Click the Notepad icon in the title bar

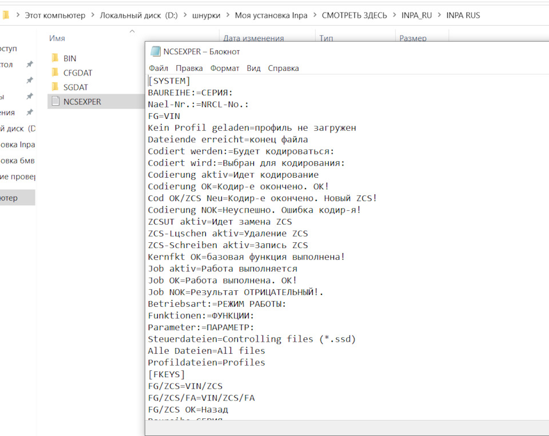point(156,51)
